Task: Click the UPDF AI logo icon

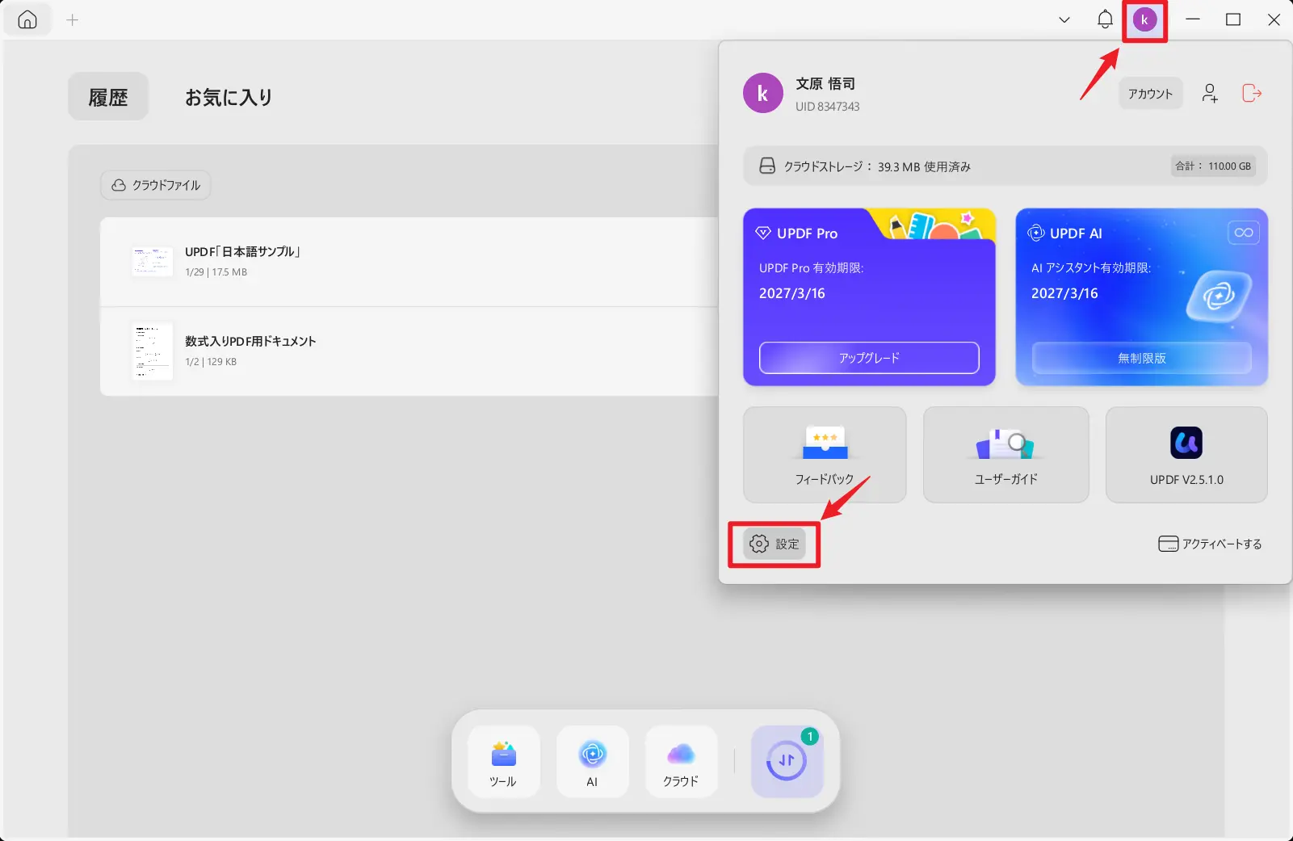Action: pos(1035,233)
